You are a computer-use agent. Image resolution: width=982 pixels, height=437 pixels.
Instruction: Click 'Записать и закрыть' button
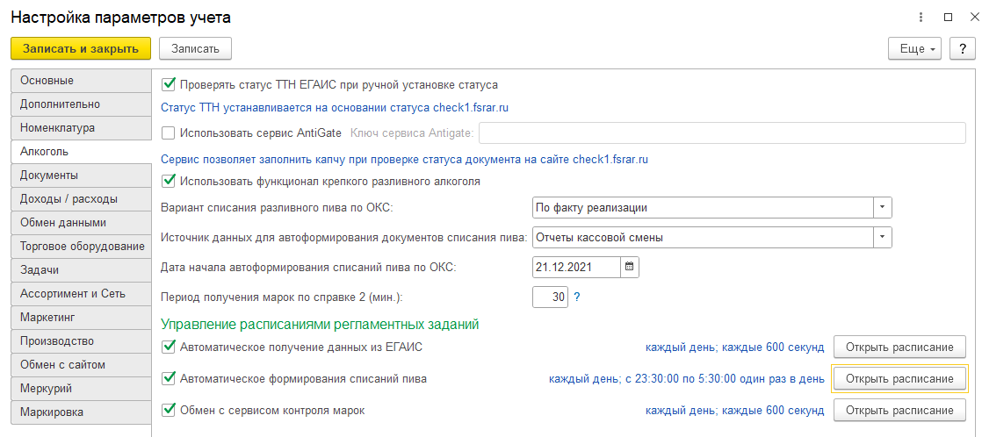(81, 49)
